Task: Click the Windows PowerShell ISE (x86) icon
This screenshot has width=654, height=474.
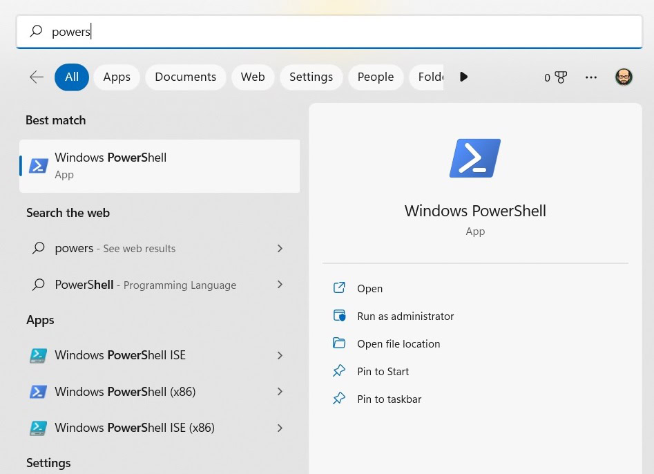Action: pos(38,428)
